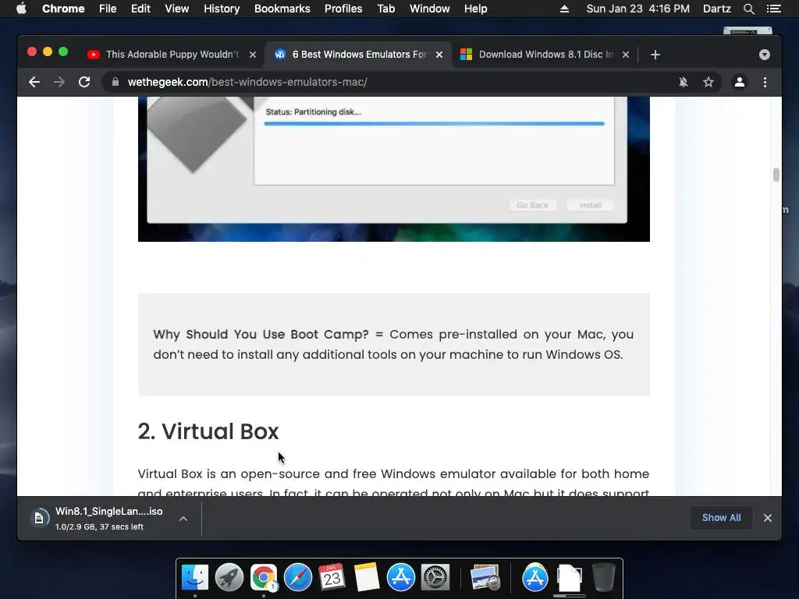
Task: Open Safari from the Dock
Action: (297, 578)
